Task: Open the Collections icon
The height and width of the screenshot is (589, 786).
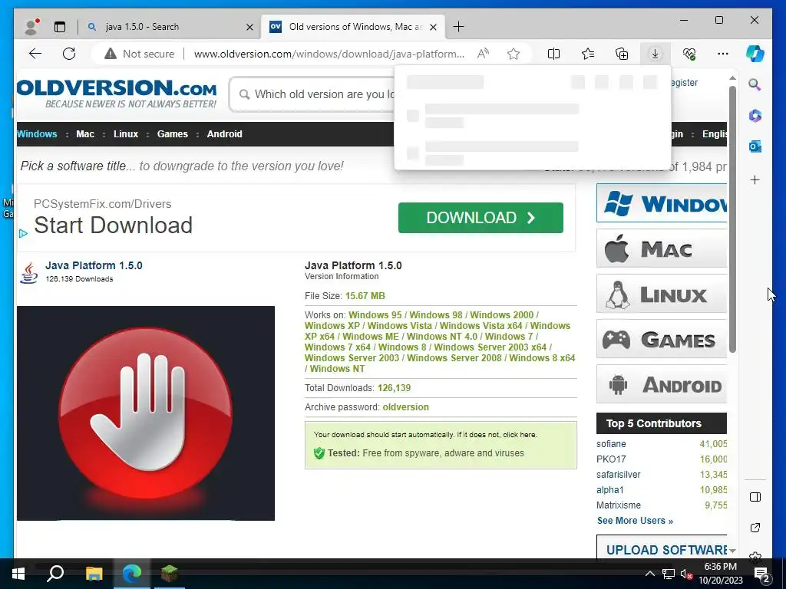Action: (622, 54)
